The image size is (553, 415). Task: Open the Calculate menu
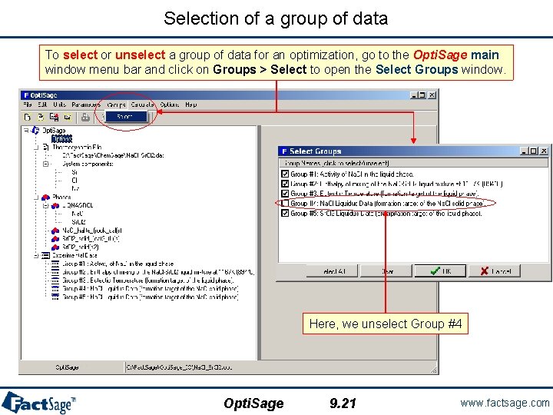coord(142,105)
